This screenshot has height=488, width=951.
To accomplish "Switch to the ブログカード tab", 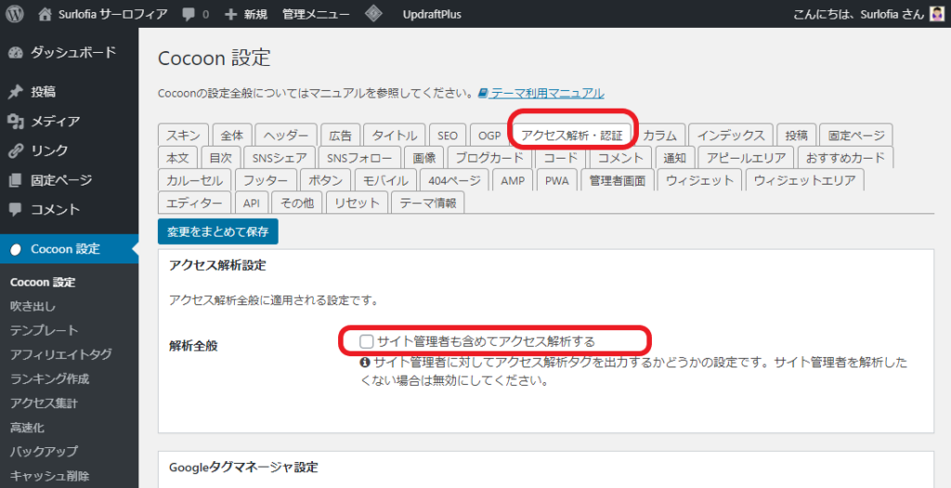I will point(489,158).
